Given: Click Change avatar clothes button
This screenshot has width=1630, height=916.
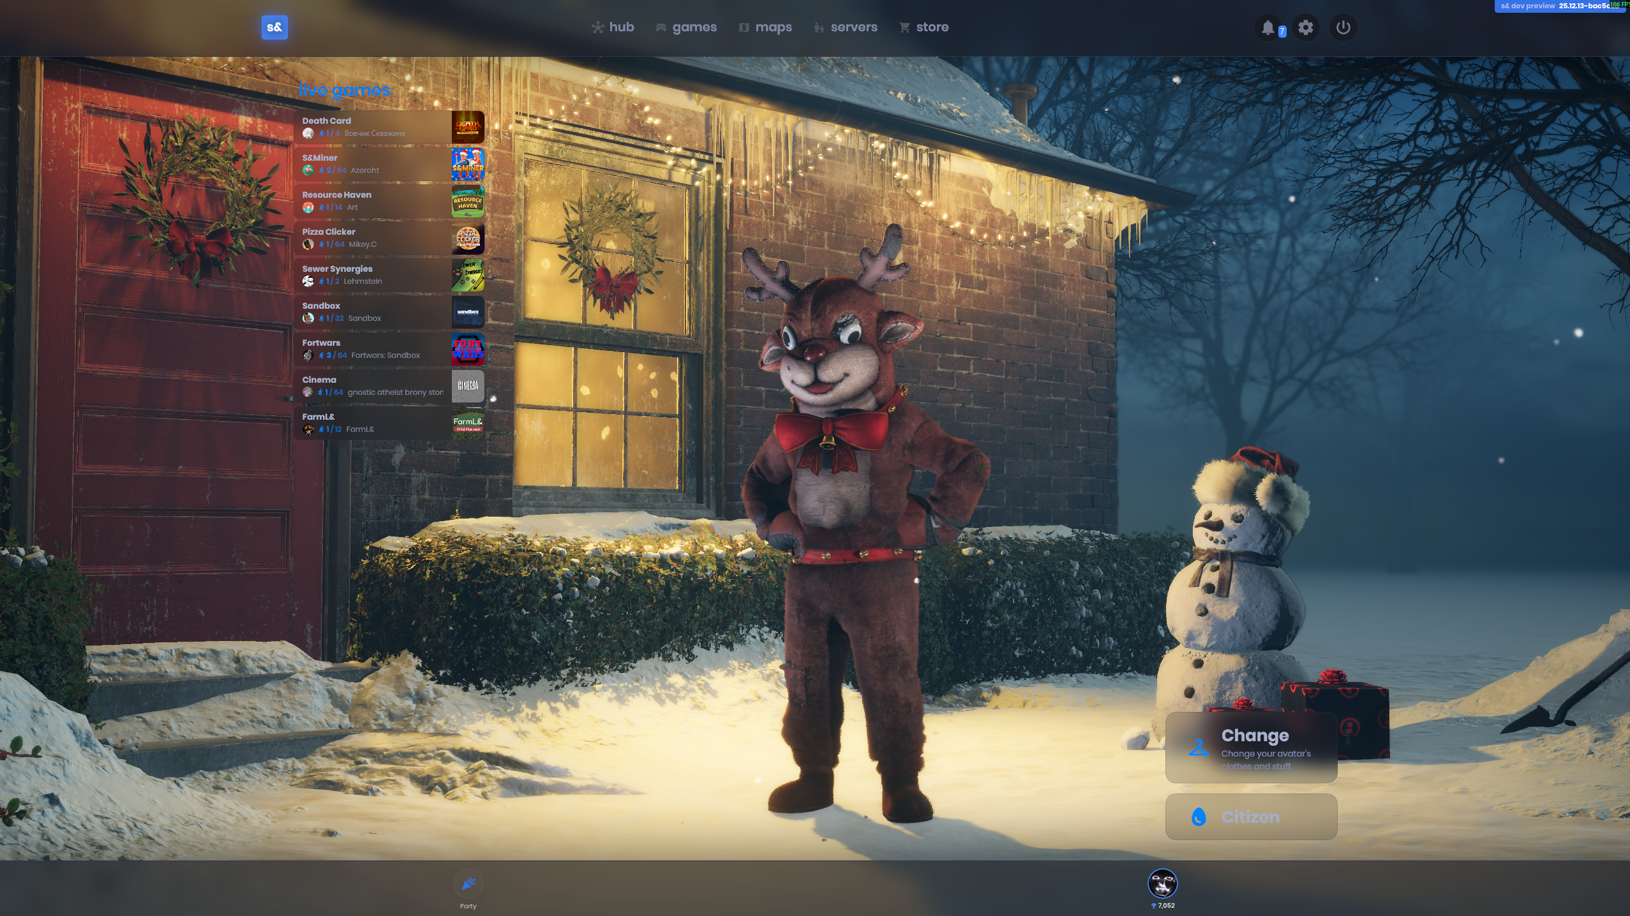Looking at the screenshot, I should tap(1251, 748).
